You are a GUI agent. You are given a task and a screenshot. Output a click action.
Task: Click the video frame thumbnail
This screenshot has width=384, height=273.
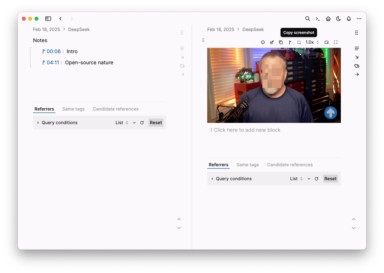coord(274,85)
